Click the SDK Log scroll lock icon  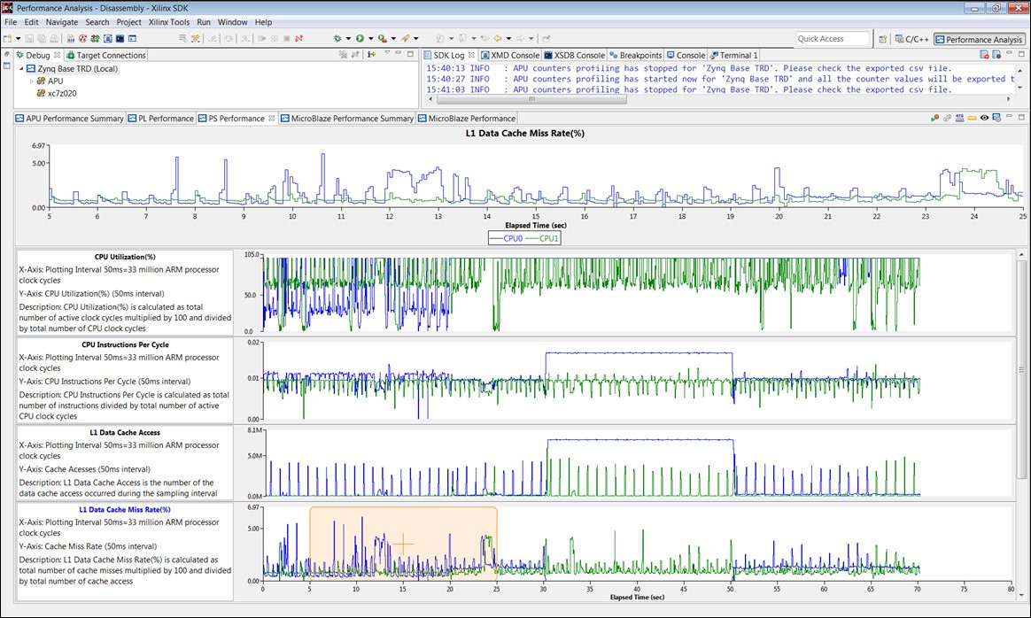996,55
